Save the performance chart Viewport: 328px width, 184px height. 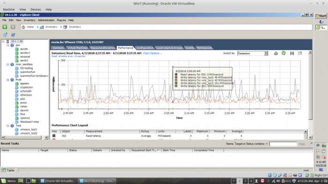click(292, 53)
